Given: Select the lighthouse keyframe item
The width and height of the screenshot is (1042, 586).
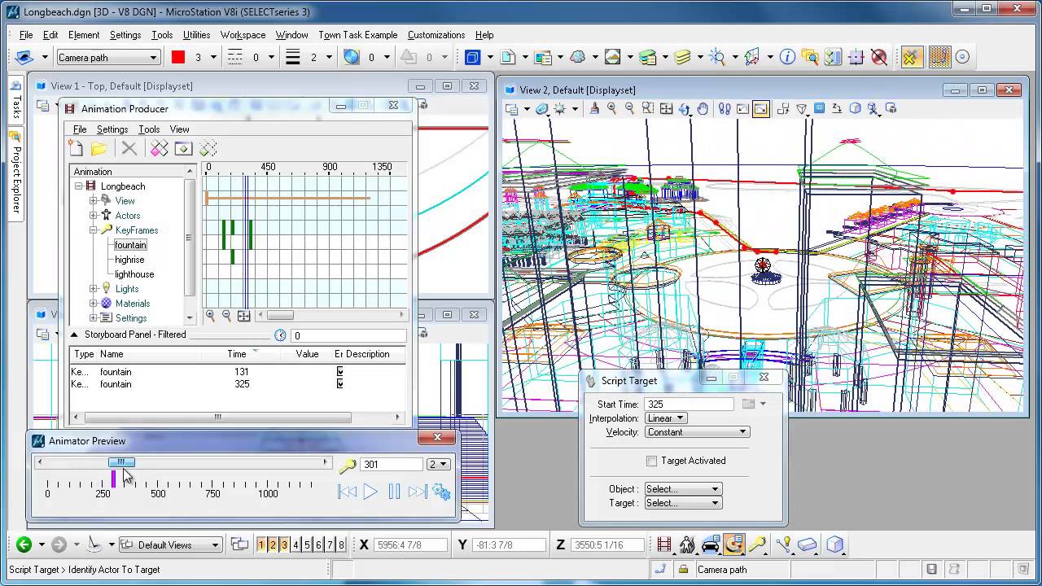Looking at the screenshot, I should pos(134,274).
